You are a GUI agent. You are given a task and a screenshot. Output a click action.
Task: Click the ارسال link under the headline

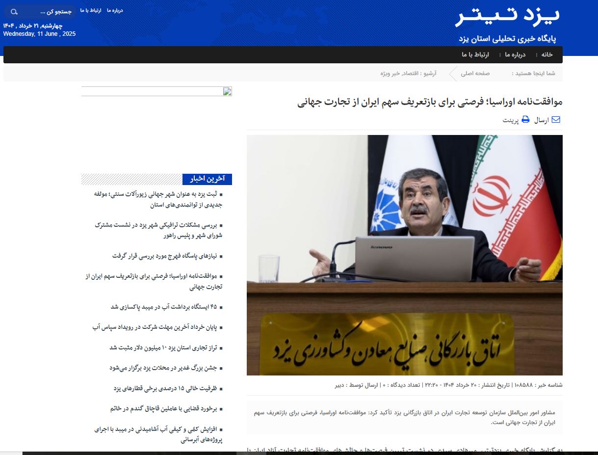tap(542, 120)
